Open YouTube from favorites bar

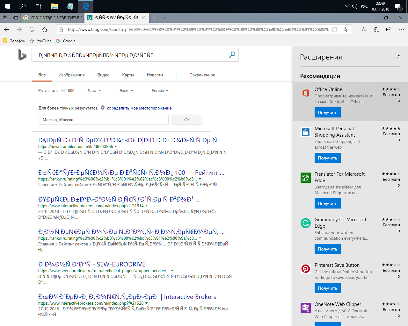pyautogui.click(x=40, y=41)
